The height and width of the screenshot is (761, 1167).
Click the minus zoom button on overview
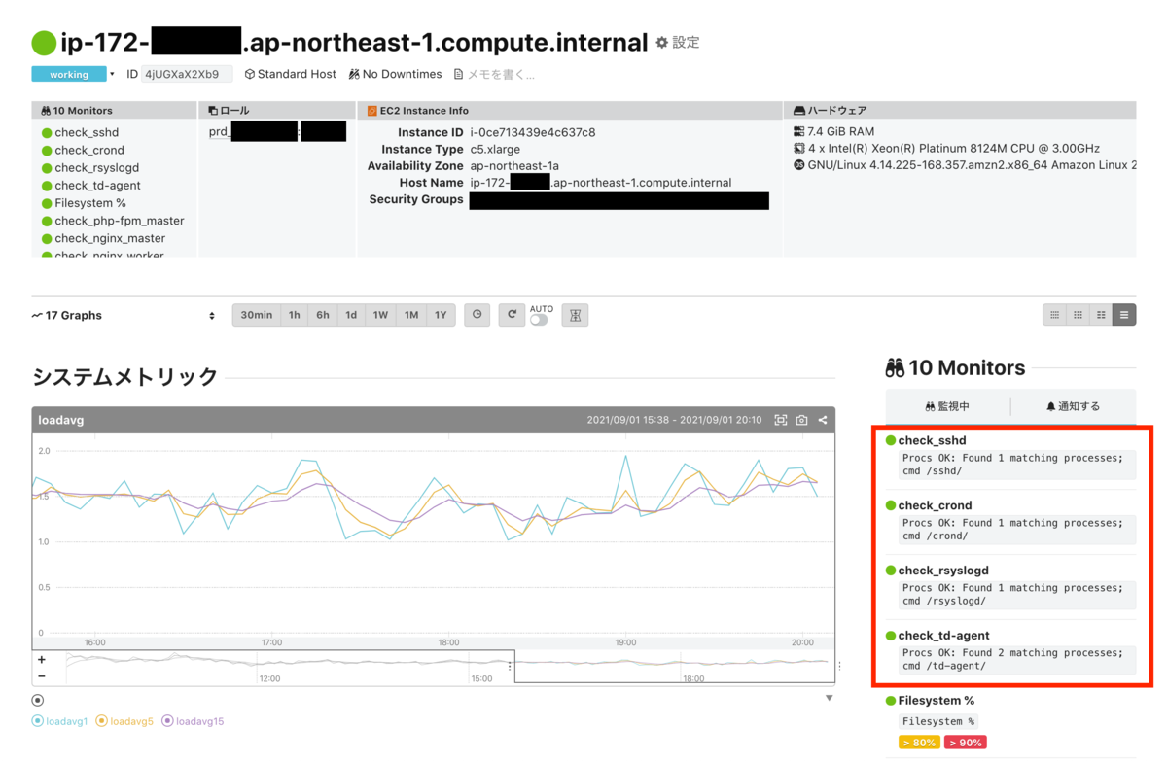(42, 675)
